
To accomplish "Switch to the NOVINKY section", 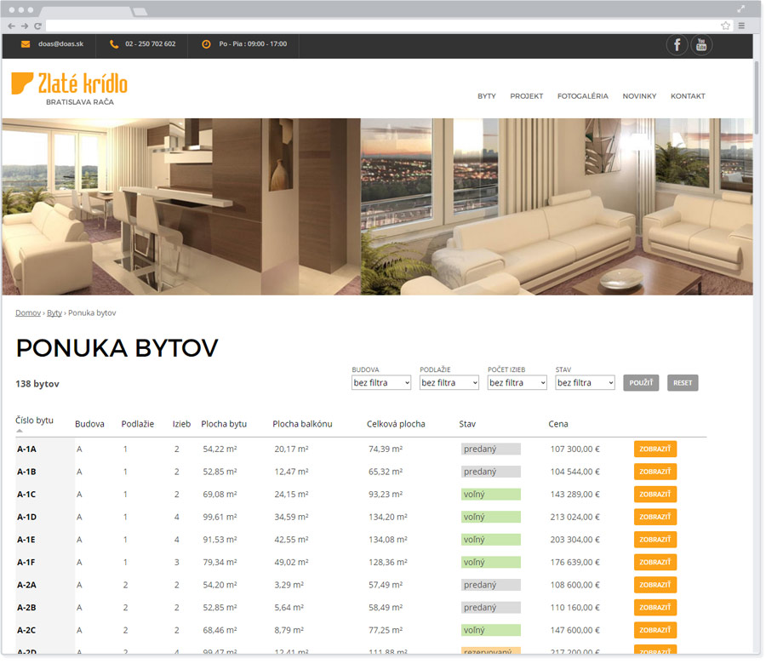I will [x=639, y=96].
